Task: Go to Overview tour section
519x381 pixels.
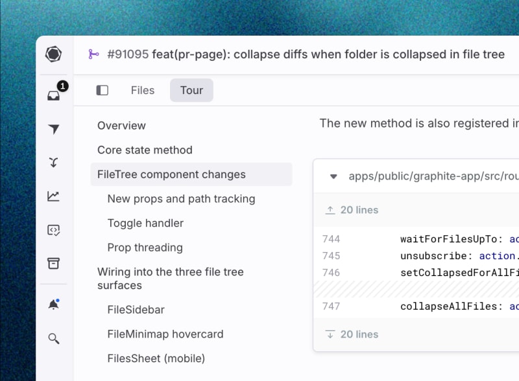Action: click(121, 126)
